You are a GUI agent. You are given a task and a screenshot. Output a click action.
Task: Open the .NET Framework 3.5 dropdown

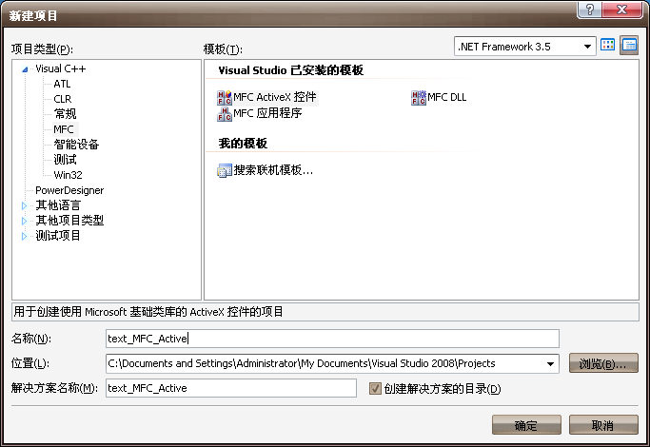pyautogui.click(x=587, y=47)
